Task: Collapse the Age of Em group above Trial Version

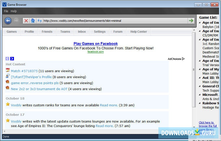Action: [x=200, y=61]
